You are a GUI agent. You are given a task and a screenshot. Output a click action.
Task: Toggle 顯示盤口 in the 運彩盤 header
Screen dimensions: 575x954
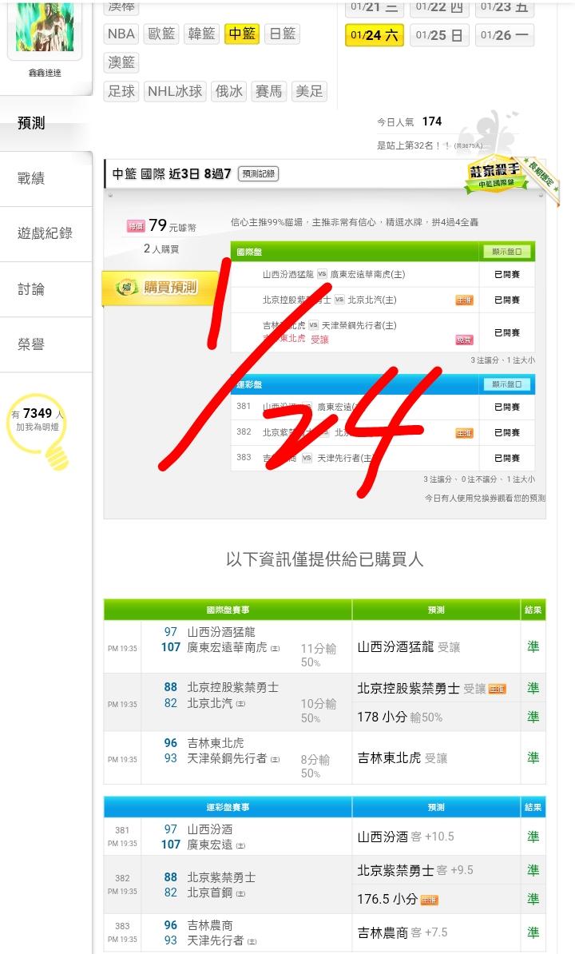coord(507,384)
